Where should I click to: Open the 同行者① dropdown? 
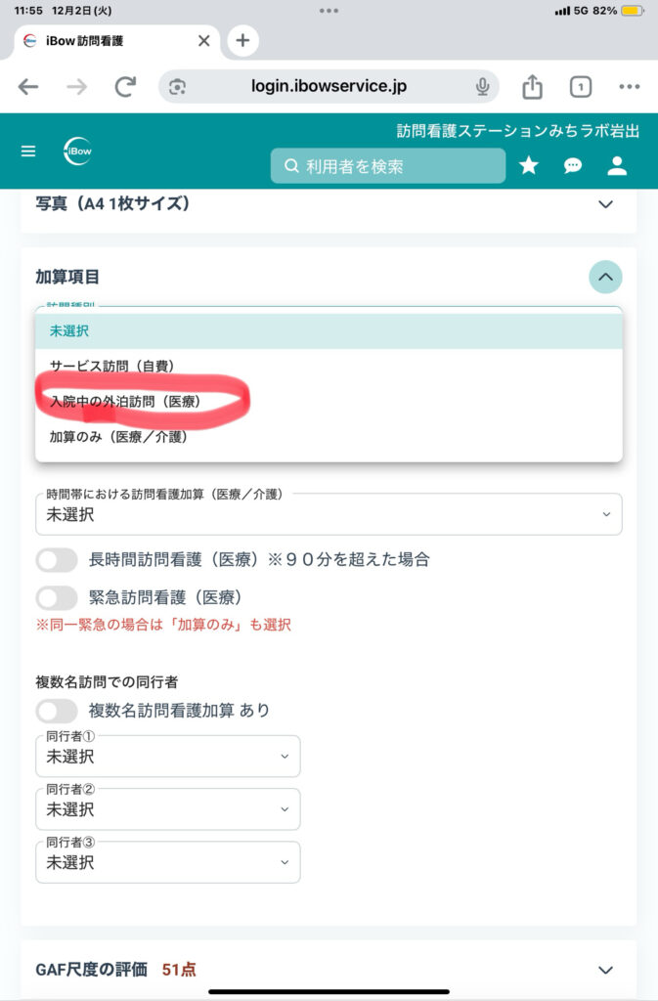[x=168, y=757]
